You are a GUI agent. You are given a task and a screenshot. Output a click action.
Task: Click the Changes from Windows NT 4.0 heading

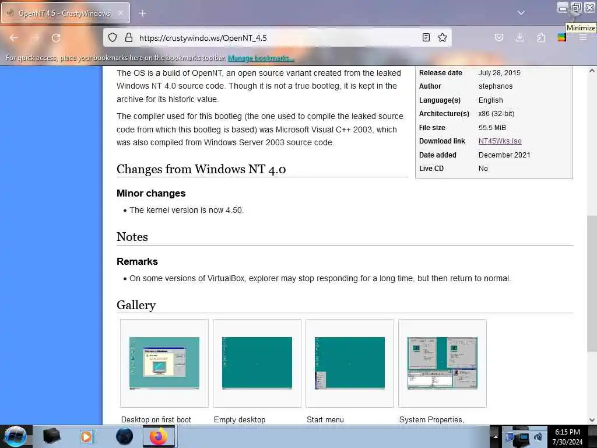[201, 169]
